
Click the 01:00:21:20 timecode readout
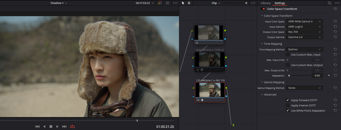point(165,127)
